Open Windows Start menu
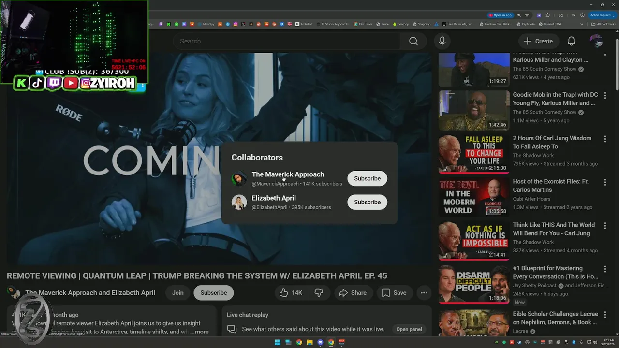 278,342
